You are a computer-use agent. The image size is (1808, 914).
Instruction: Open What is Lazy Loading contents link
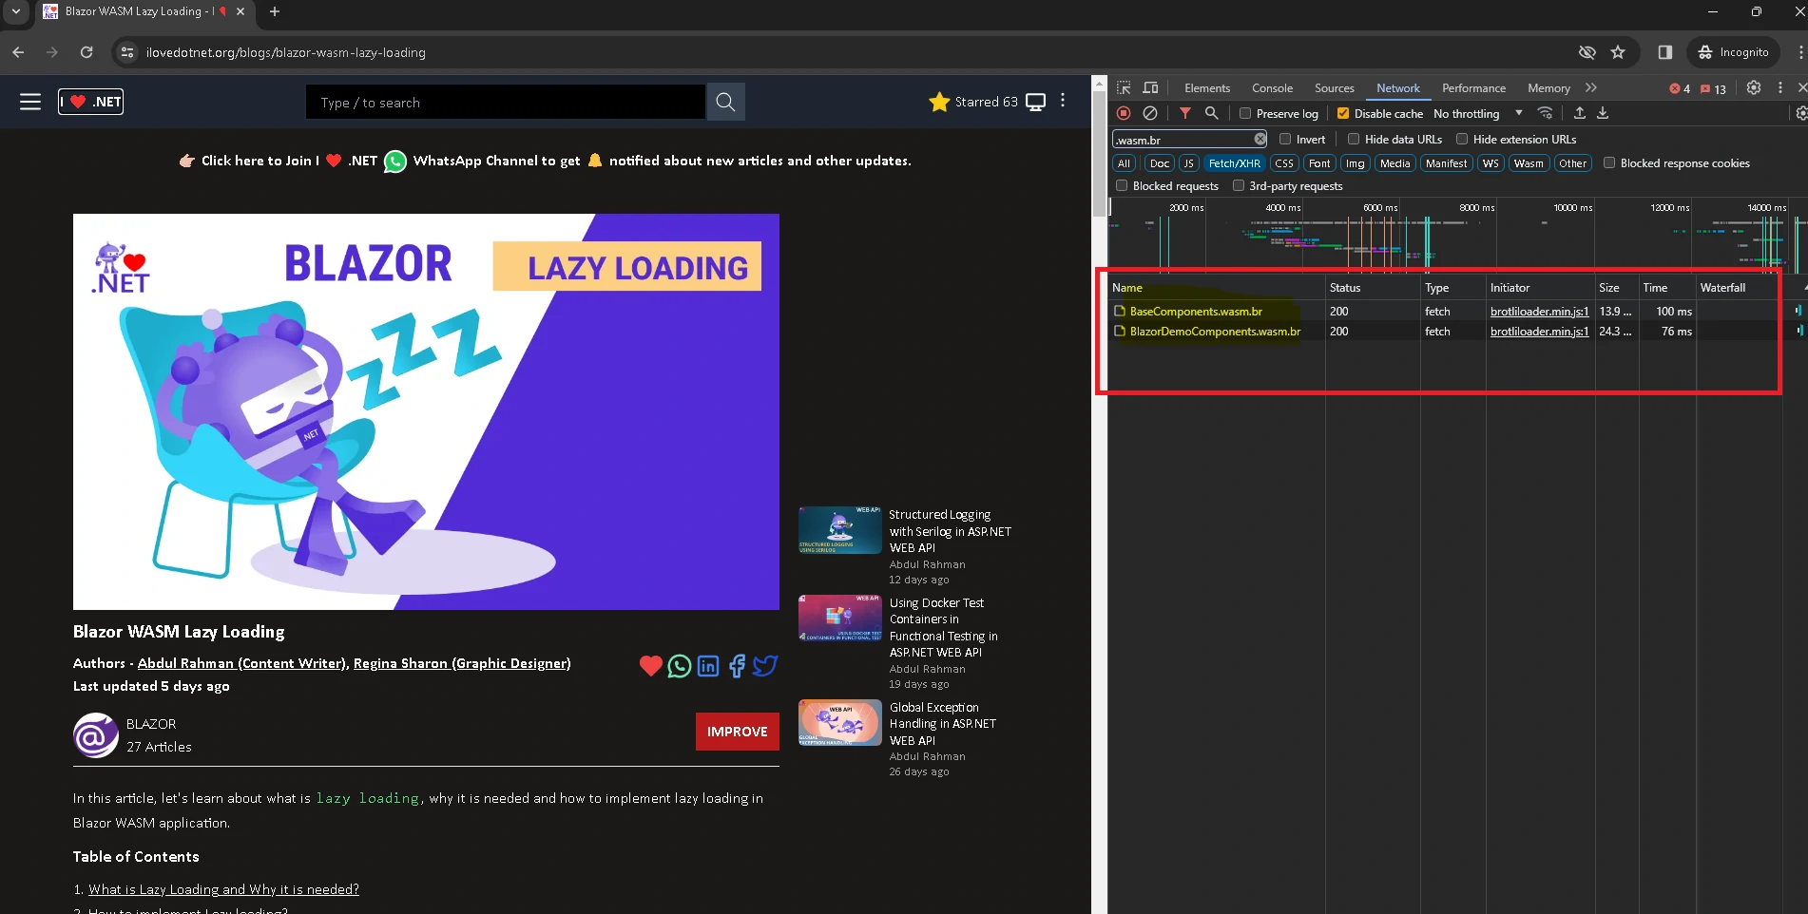(x=223, y=889)
